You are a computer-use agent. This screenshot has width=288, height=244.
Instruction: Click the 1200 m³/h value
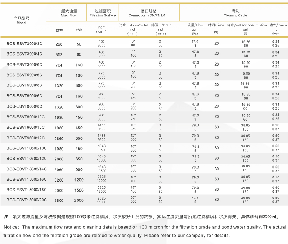(x=79, y=180)
